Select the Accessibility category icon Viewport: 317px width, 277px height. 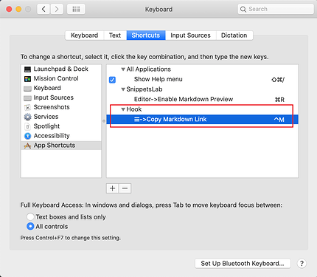click(x=27, y=136)
